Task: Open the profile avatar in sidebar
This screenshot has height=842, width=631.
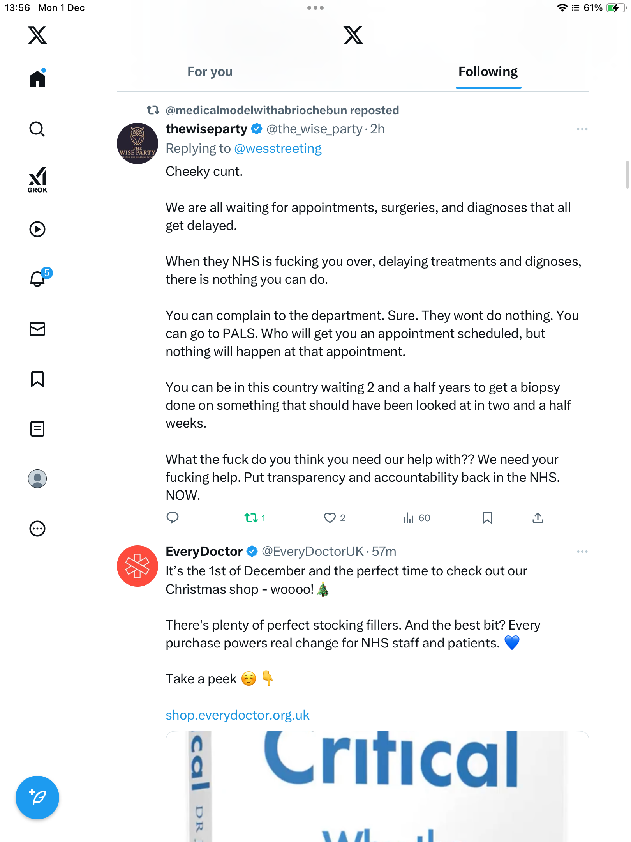Action: point(37,479)
